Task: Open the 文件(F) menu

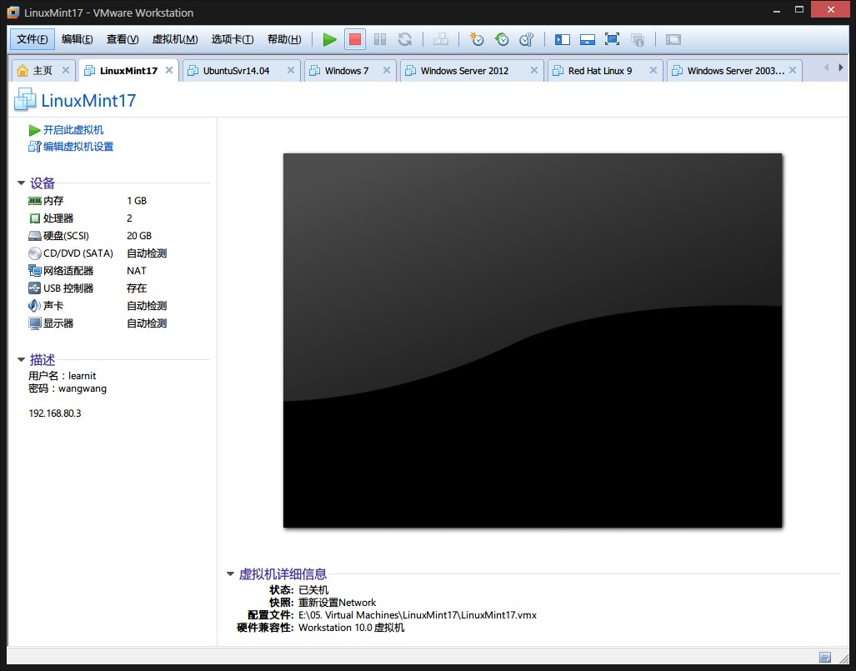Action: pos(33,39)
